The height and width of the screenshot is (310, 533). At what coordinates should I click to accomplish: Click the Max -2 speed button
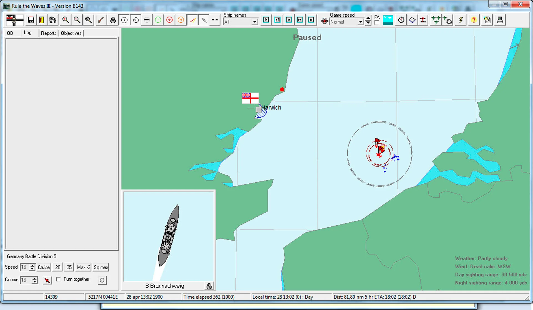(x=84, y=267)
